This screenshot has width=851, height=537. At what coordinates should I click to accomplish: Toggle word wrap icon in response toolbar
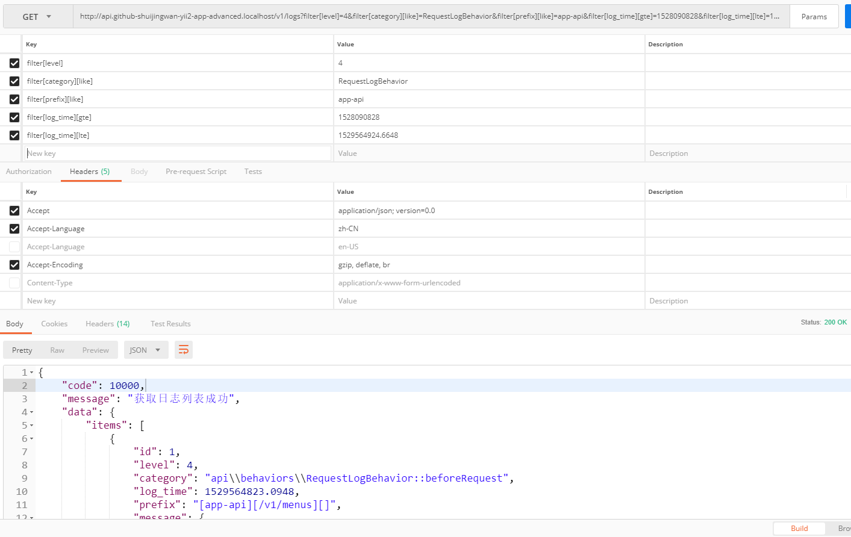pos(184,350)
